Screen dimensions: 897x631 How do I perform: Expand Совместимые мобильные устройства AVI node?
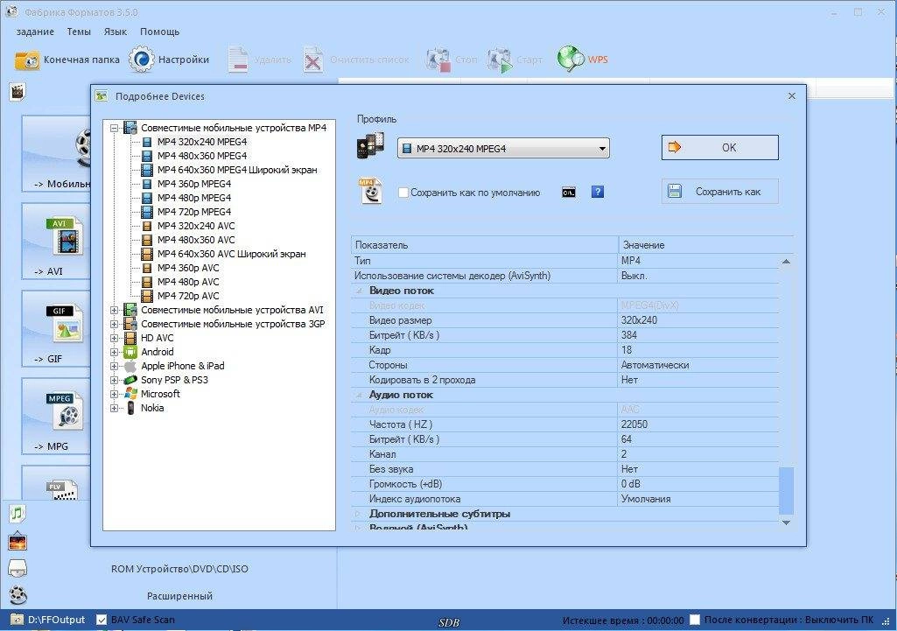point(115,310)
